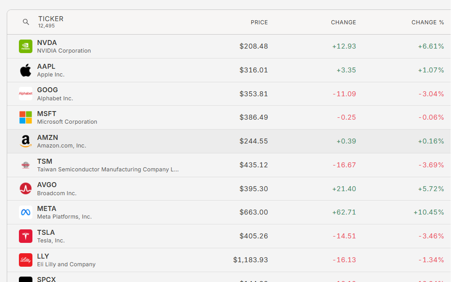Select the Eli Lilly and Company name
The width and height of the screenshot is (451, 282).
point(66,264)
